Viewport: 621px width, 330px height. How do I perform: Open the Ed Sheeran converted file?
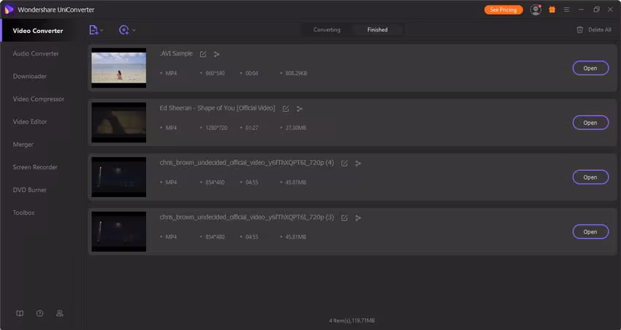[590, 123]
